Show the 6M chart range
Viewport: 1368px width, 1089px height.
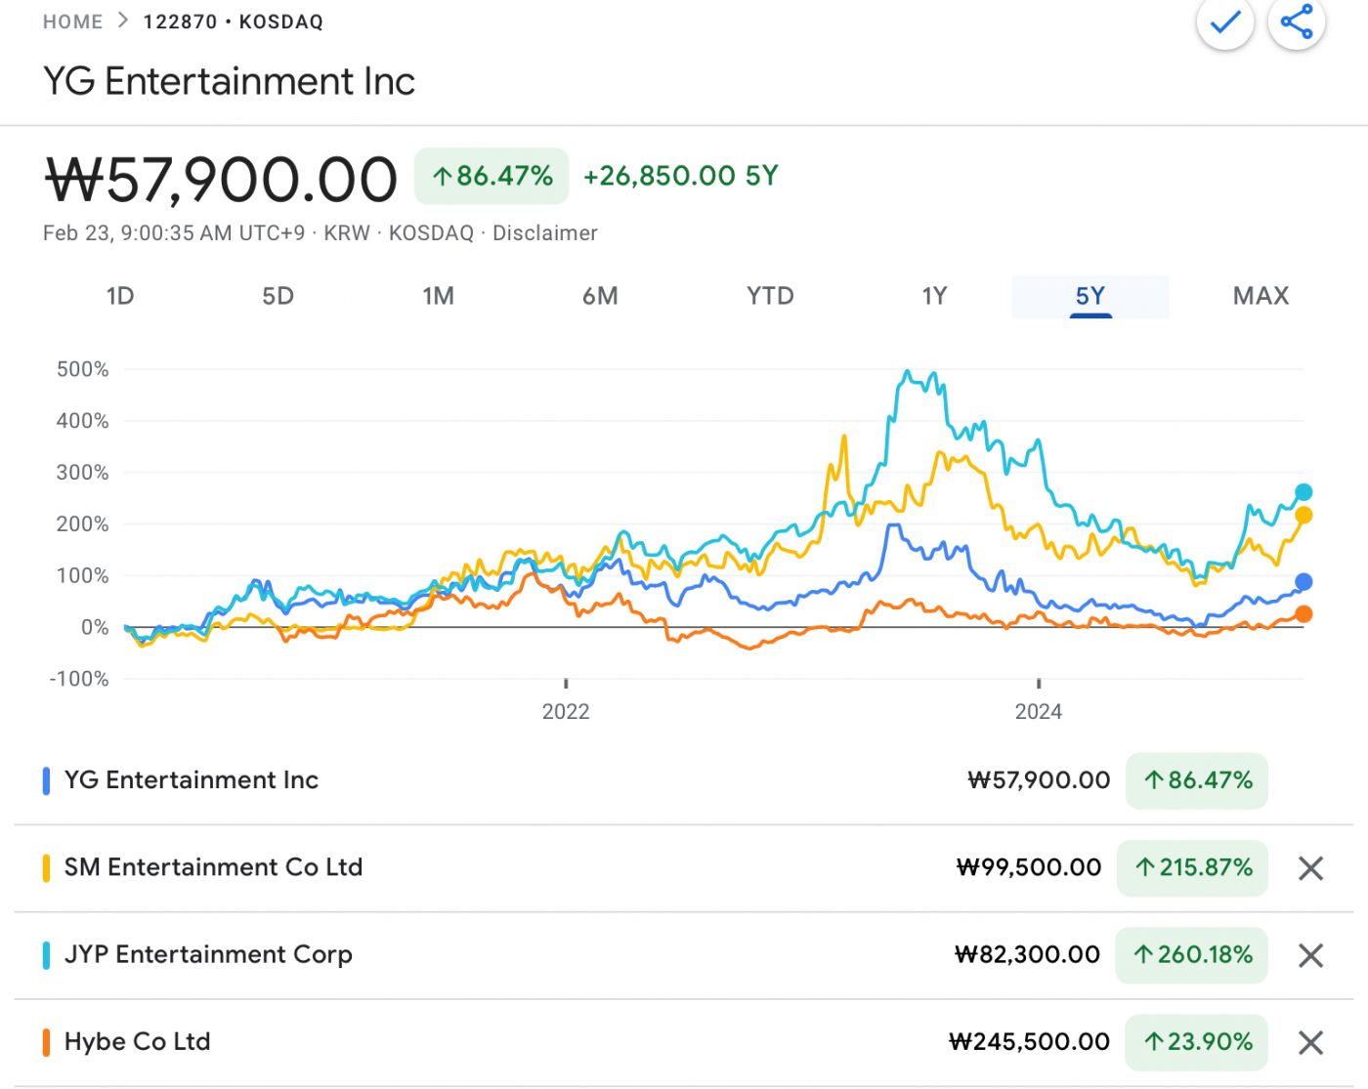(x=600, y=296)
